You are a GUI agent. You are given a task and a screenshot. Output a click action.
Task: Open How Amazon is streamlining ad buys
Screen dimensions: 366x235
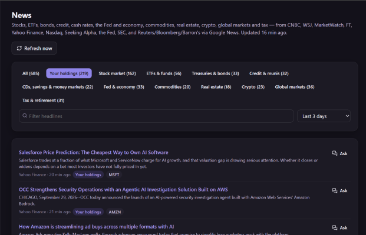click(97, 227)
